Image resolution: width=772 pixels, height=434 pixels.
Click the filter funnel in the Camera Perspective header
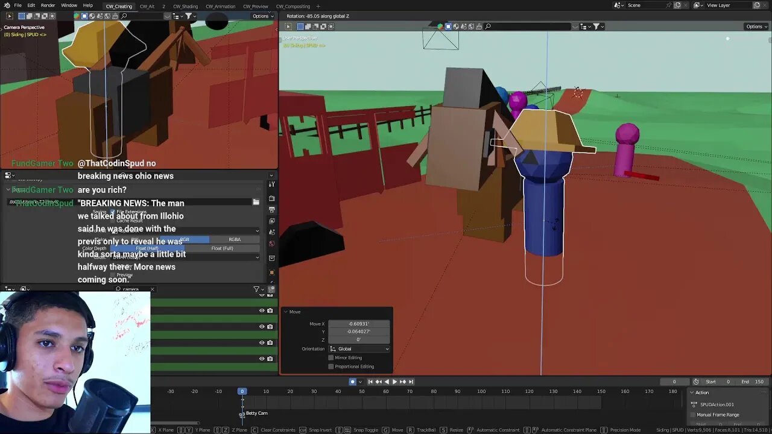pyautogui.click(x=189, y=16)
